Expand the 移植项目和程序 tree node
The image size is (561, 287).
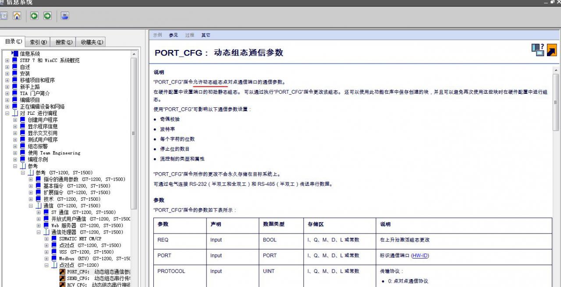click(x=7, y=80)
